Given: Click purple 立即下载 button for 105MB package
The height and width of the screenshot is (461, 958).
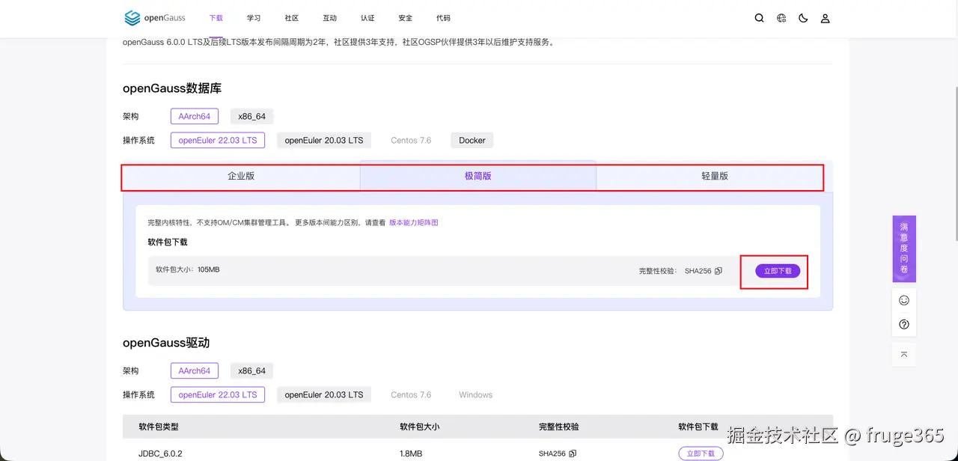Looking at the screenshot, I should pos(778,271).
